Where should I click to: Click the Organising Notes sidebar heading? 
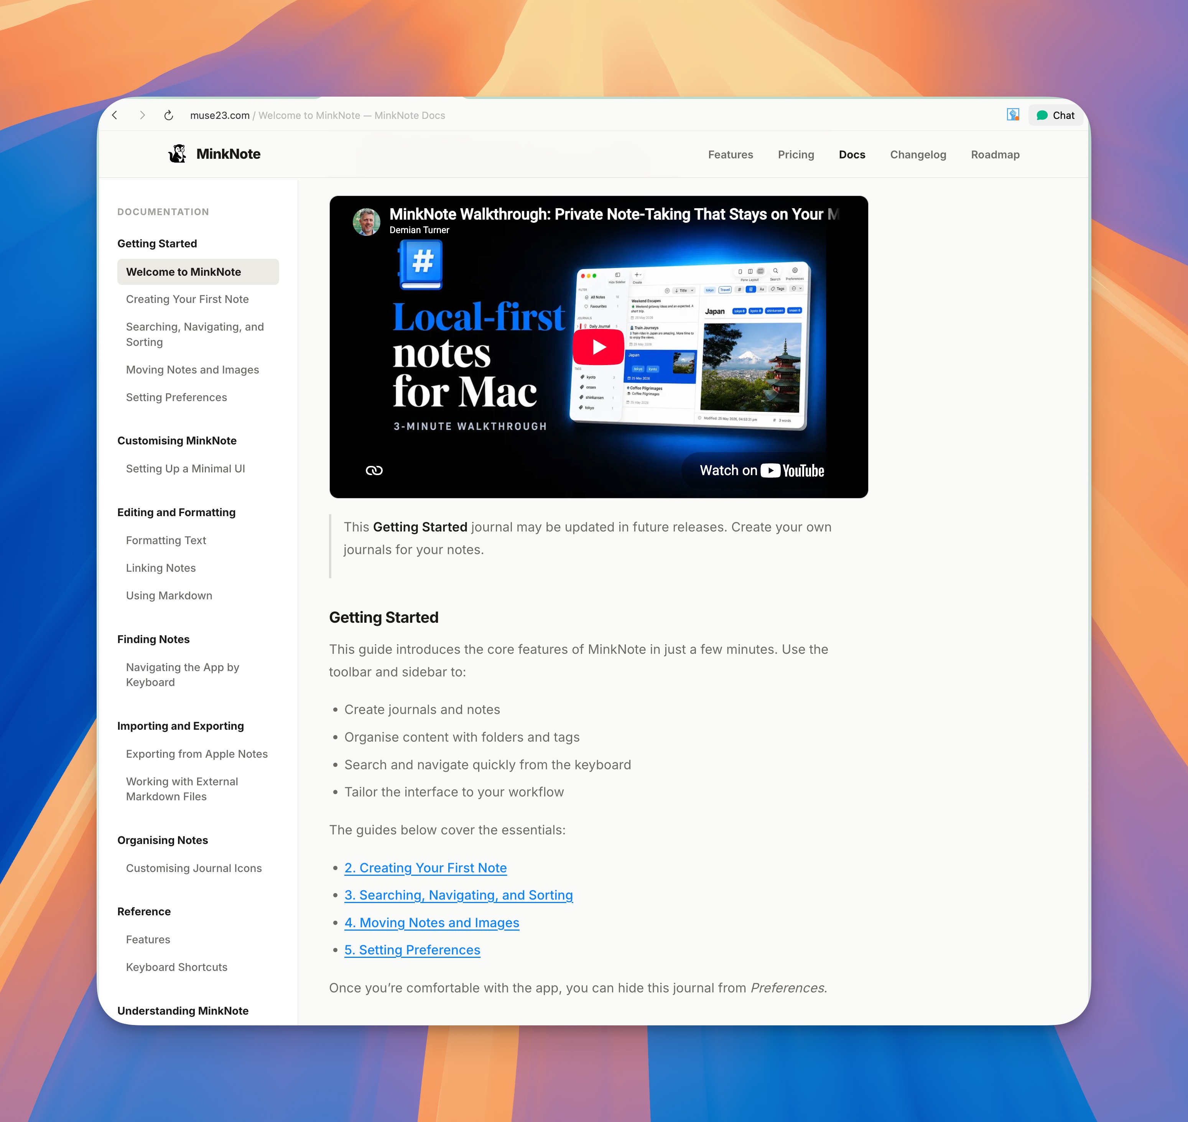coord(163,840)
